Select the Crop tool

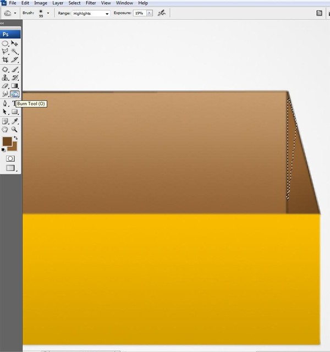click(5, 60)
